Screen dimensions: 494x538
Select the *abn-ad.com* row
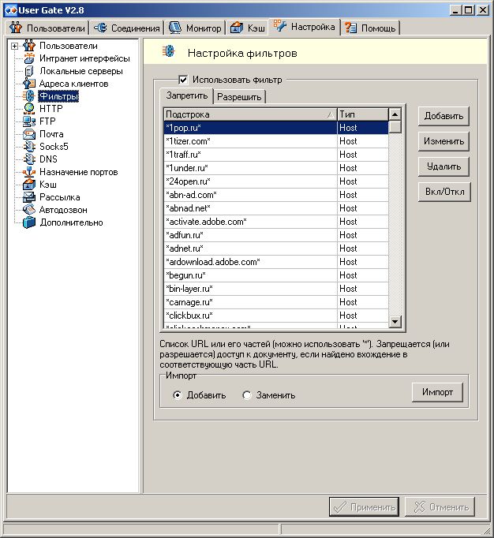(x=276, y=195)
